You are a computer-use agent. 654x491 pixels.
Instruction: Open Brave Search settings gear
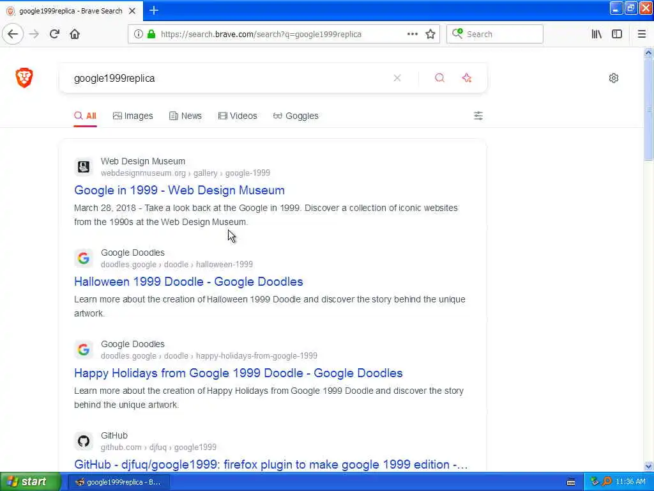point(614,78)
